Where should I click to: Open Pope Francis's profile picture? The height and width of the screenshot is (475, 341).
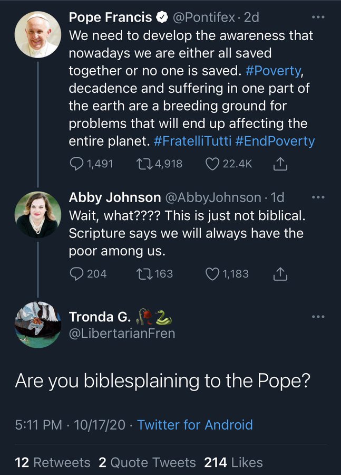pyautogui.click(x=37, y=34)
